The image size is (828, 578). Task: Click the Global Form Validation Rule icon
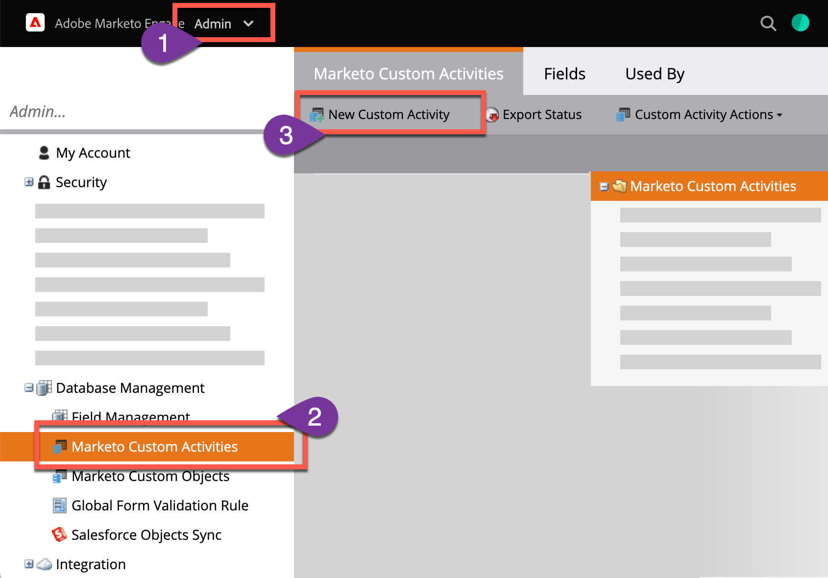click(60, 506)
